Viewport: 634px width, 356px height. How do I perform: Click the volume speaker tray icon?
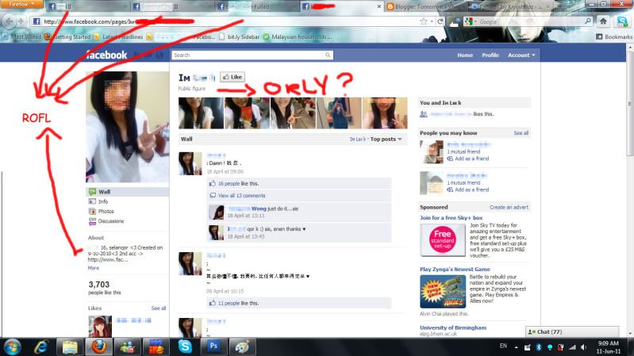(x=583, y=347)
